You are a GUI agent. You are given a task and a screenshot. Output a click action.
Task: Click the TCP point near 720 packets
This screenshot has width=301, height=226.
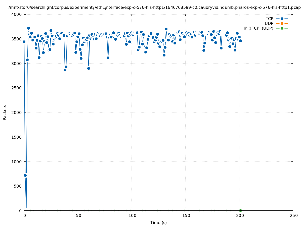tap(25, 175)
